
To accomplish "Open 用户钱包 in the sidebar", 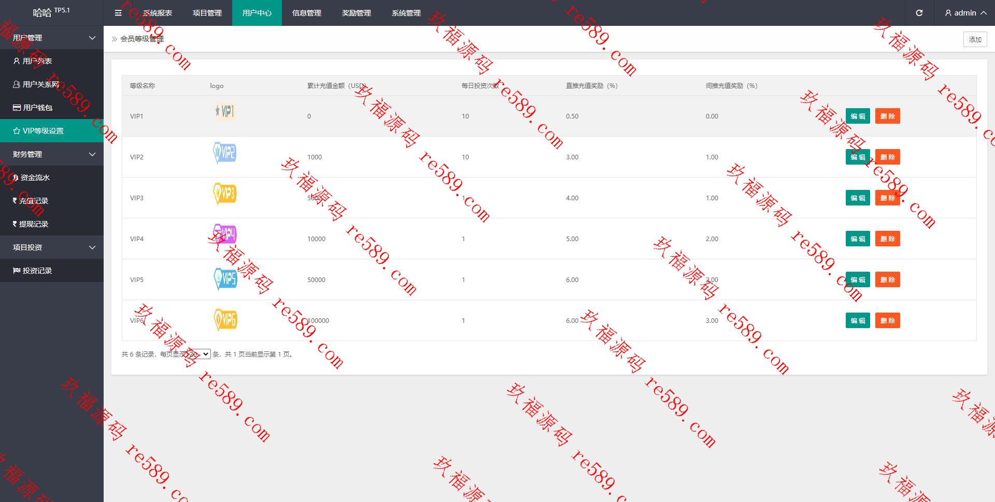I will [x=52, y=108].
